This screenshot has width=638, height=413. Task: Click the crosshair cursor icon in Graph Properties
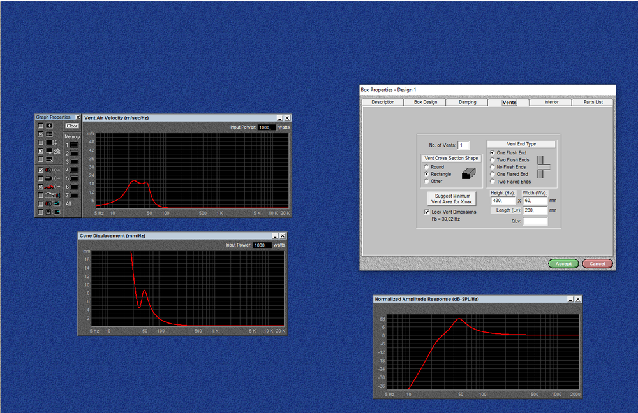click(x=49, y=126)
